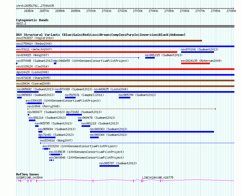Click the RefSeq Genes track heading
Viewport: 242px width, 196px height.
point(27,174)
